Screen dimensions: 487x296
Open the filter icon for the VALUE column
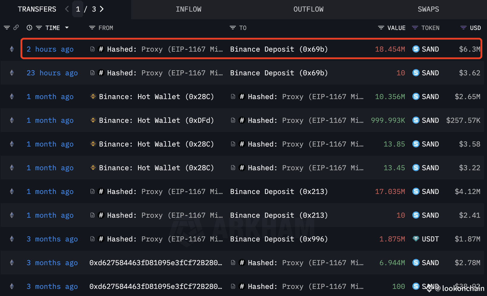381,28
